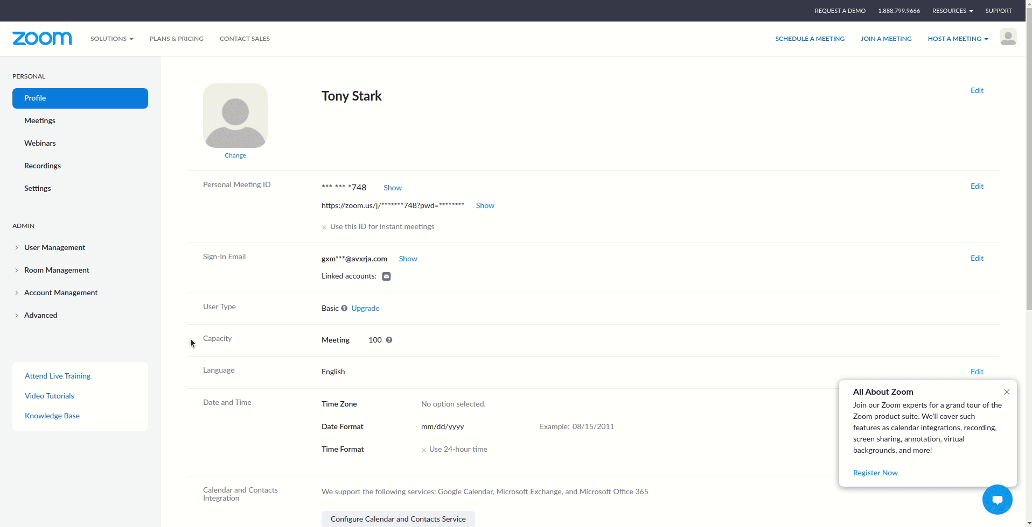
Task: Select Profile in the sidebar
Action: coord(80,98)
